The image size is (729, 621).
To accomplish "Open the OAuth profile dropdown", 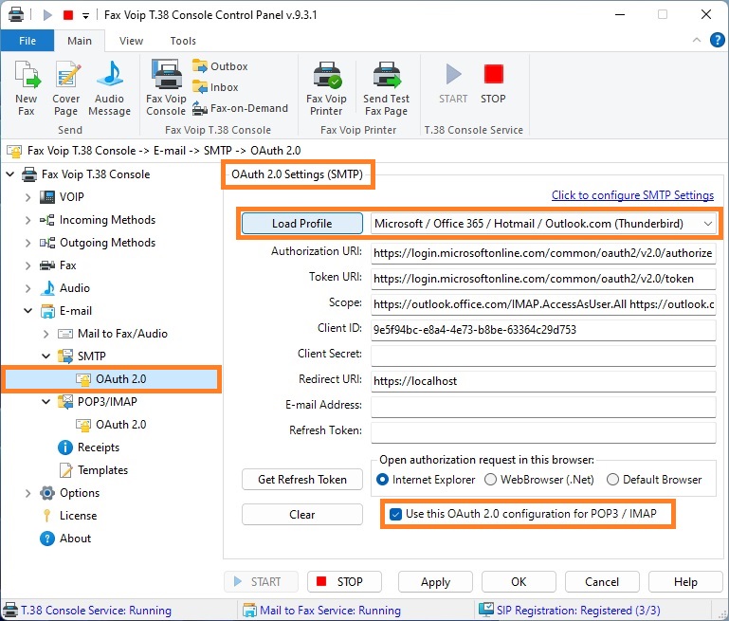I will point(707,224).
